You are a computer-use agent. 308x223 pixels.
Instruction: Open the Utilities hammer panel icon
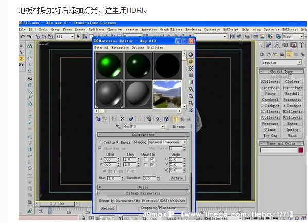(301, 45)
